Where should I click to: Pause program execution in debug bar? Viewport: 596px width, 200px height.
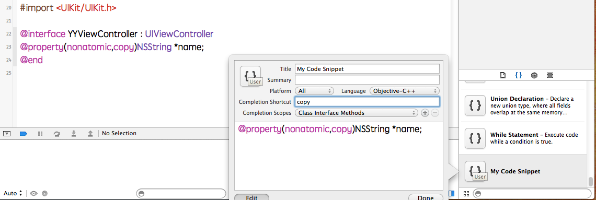(40, 133)
